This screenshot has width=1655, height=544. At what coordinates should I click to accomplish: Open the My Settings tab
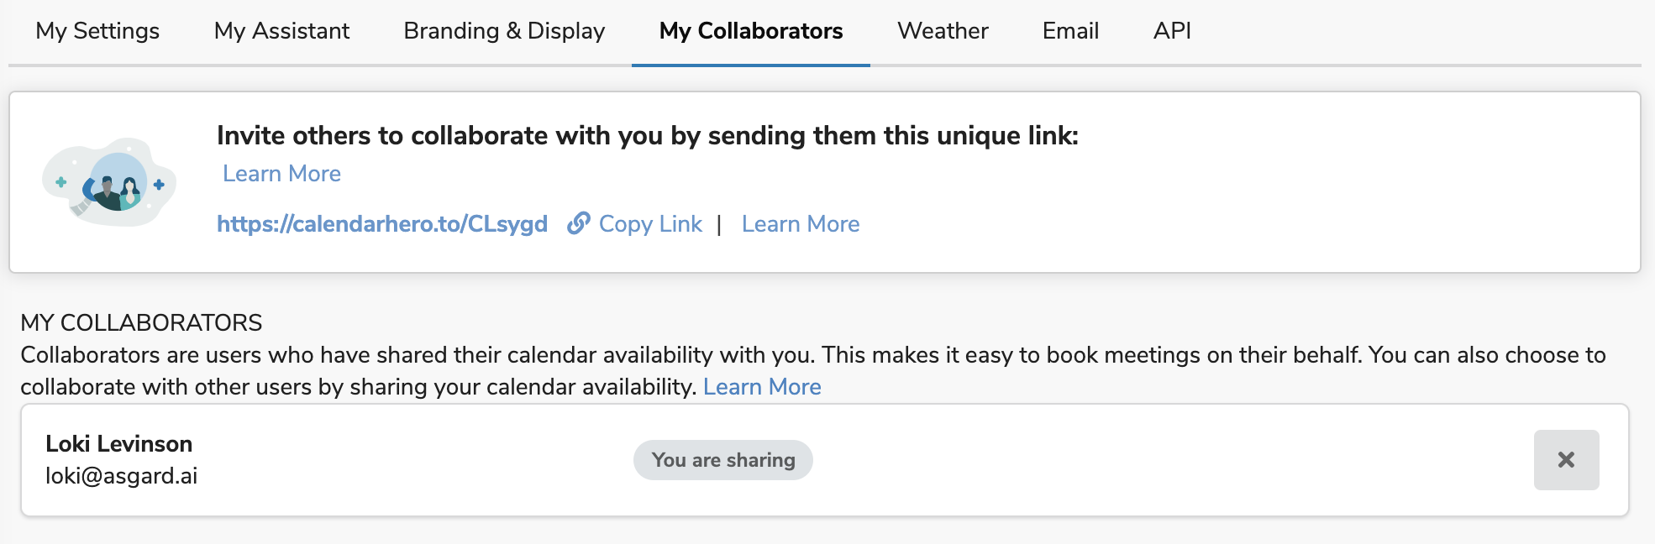tap(97, 31)
